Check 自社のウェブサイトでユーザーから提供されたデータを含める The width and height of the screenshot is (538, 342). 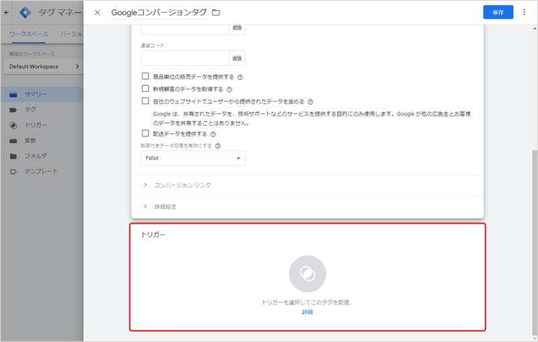[x=145, y=101]
